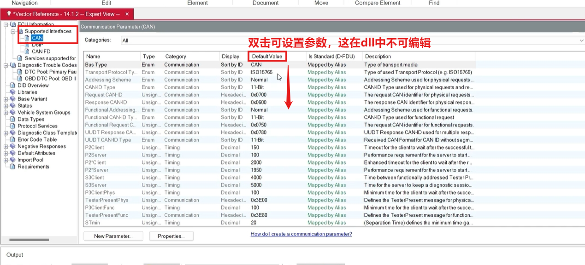Expand the Import Pool node
Viewport: 585px width, 265px height.
point(6,160)
